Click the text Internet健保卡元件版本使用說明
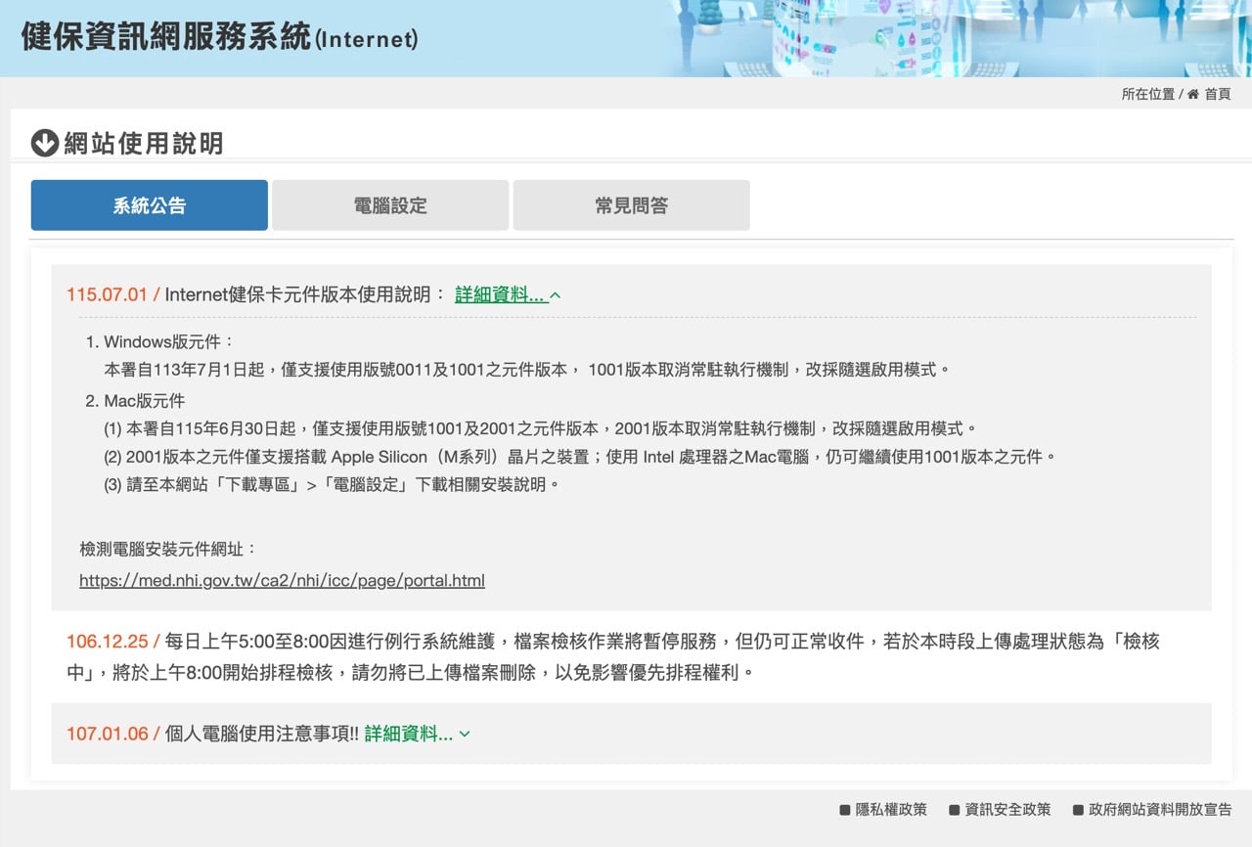Image resolution: width=1252 pixels, height=847 pixels. pyautogui.click(x=305, y=294)
